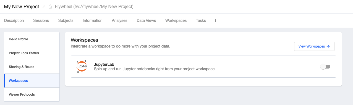Click the pencil edit icon beside project name

[x=44, y=7]
